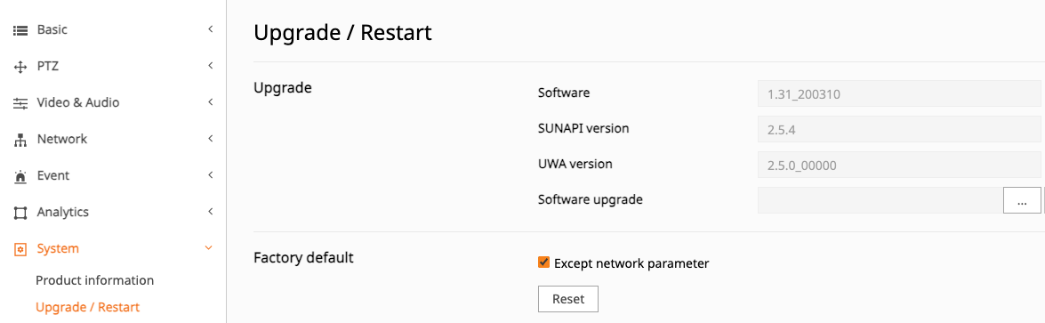Click the Basic list icon in sidebar
This screenshot has height=323, width=1045.
[20, 30]
